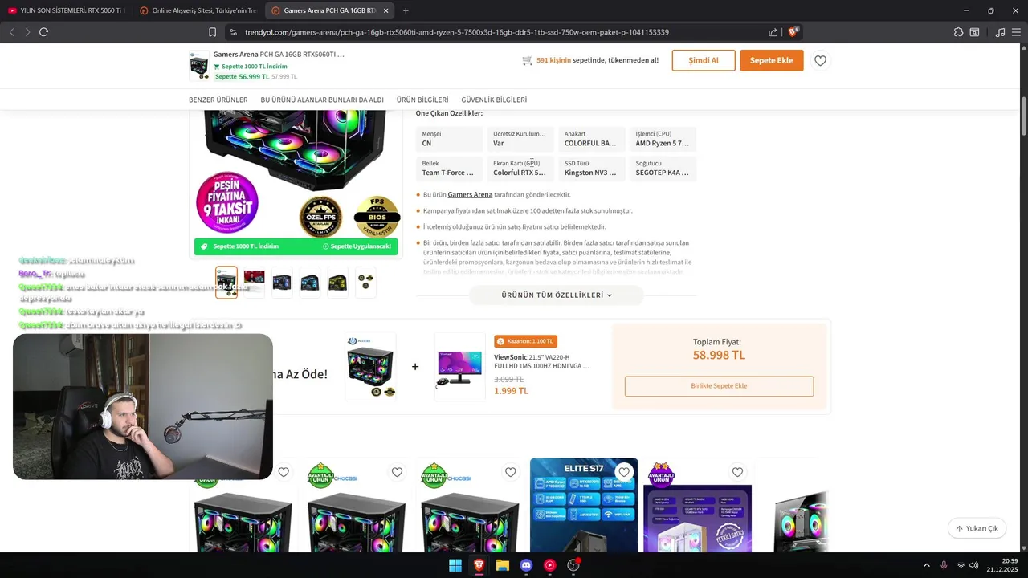Viewport: 1028px width, 578px height.
Task: Switch to YILIN SON SİSTEMLERİ YouTube tab
Action: point(66,10)
